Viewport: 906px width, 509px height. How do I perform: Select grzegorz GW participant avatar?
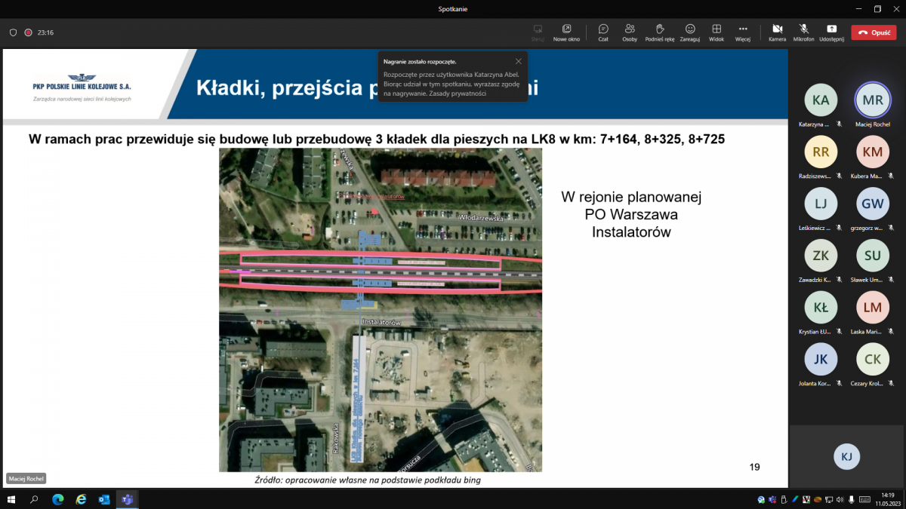point(873,204)
